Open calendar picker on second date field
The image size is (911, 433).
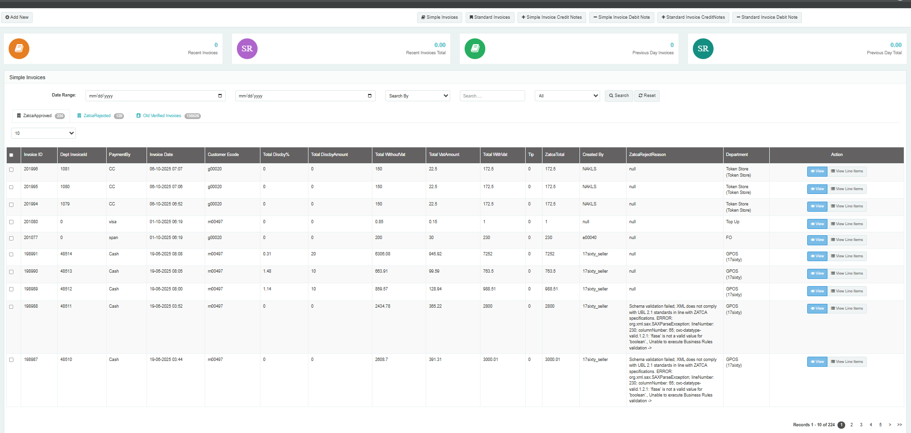[369, 96]
